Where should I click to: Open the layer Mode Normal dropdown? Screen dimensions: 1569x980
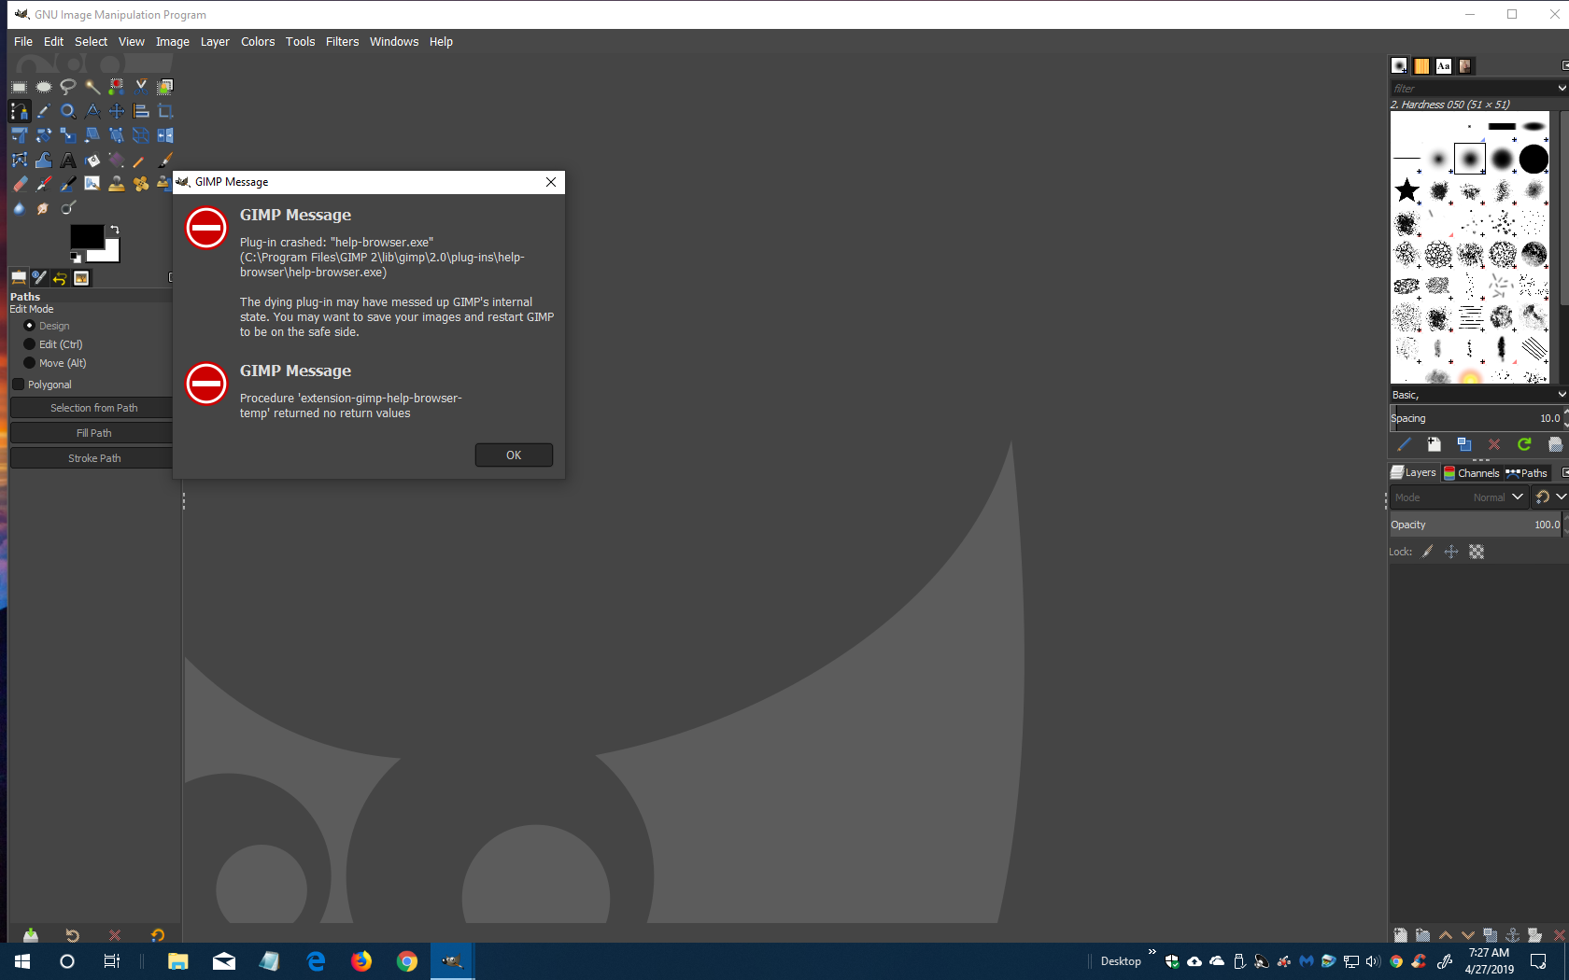pyautogui.click(x=1458, y=497)
